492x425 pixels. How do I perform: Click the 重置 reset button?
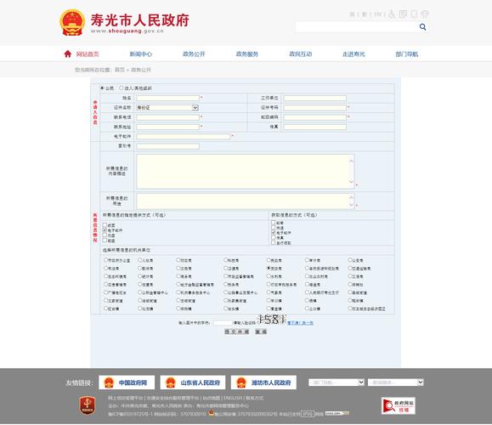coord(261,331)
